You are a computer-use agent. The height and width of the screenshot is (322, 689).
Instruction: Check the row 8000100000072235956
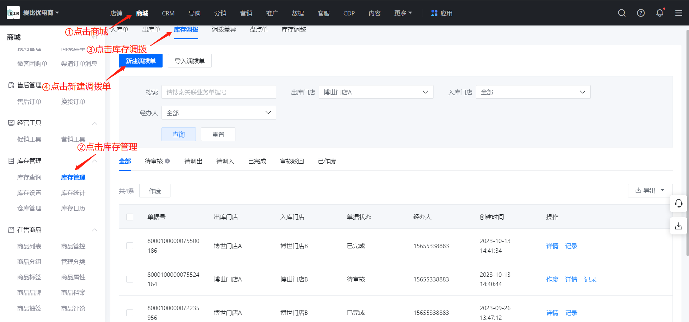coord(130,313)
